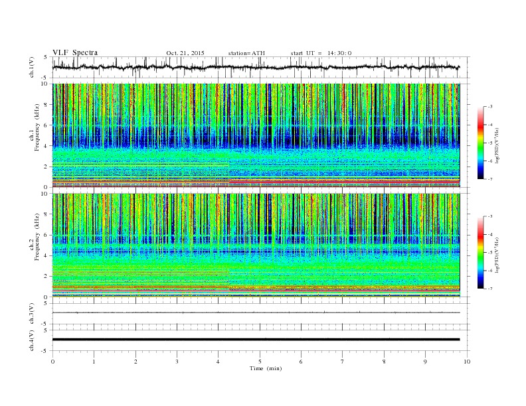Click inside the ch.1 spectrogram panel
The width and height of the screenshot is (526, 406).
coord(256,135)
